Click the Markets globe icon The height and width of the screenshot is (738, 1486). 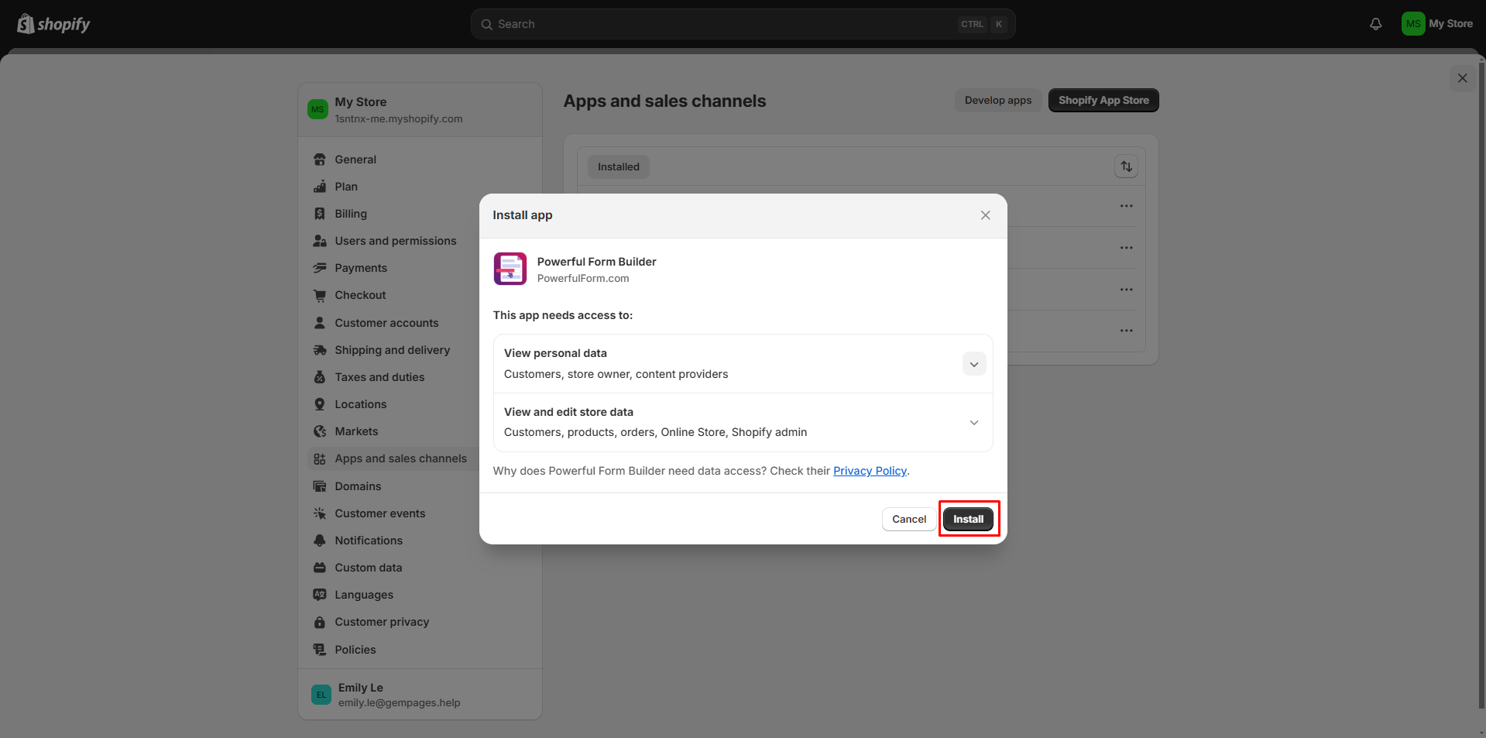point(320,431)
